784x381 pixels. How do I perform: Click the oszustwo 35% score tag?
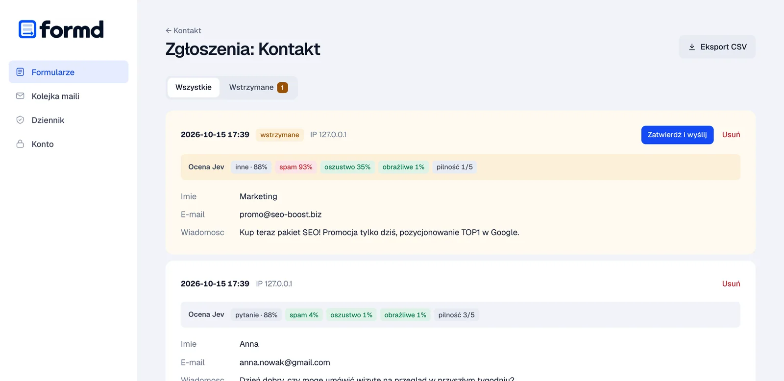347,167
